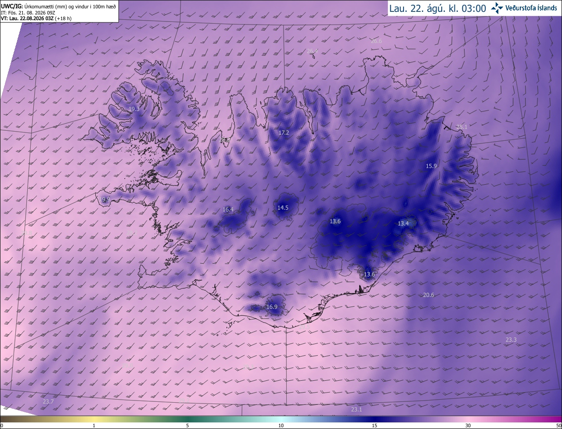
Task: Click the 14.5 value on the glacier outline
Action: (x=283, y=207)
